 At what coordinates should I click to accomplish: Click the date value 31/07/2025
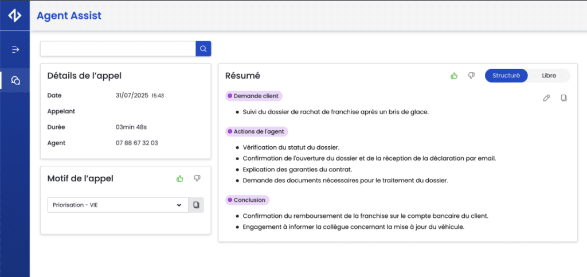click(132, 95)
